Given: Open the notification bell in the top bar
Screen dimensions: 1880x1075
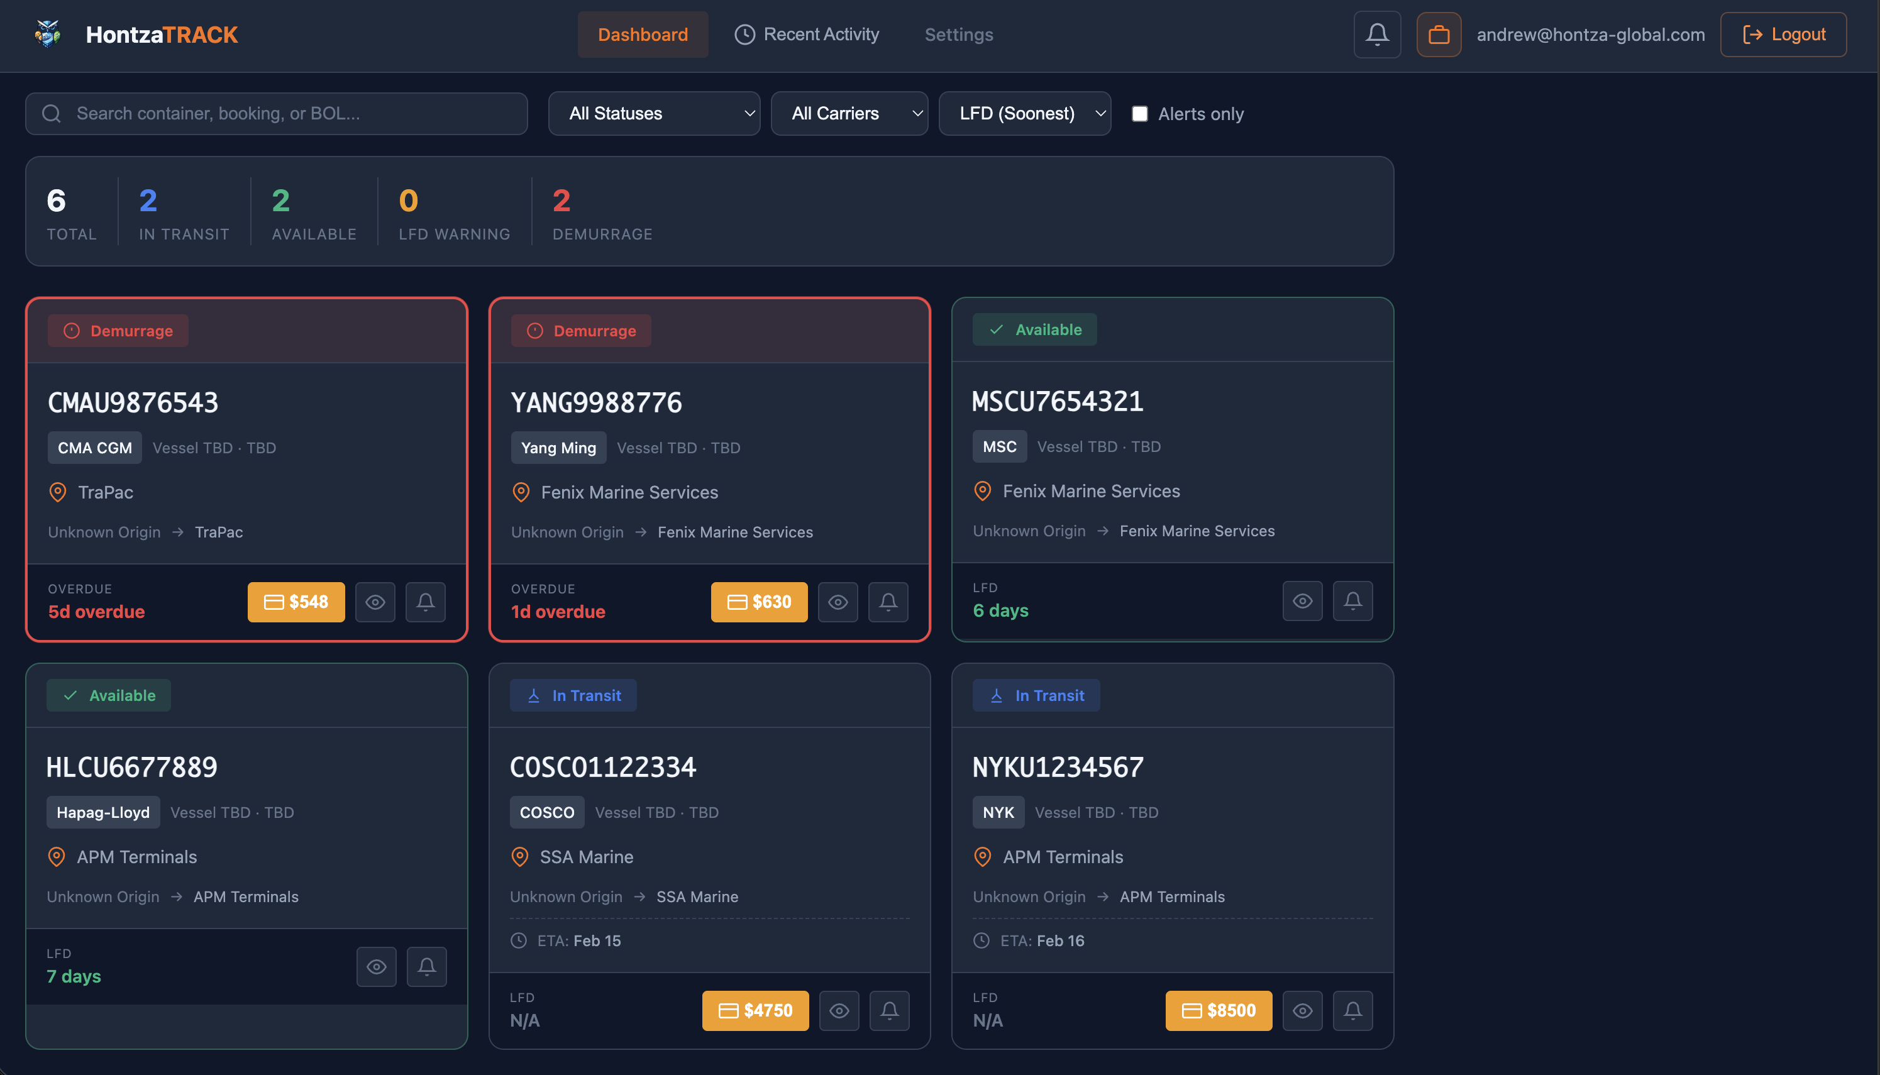Looking at the screenshot, I should pyautogui.click(x=1376, y=34).
